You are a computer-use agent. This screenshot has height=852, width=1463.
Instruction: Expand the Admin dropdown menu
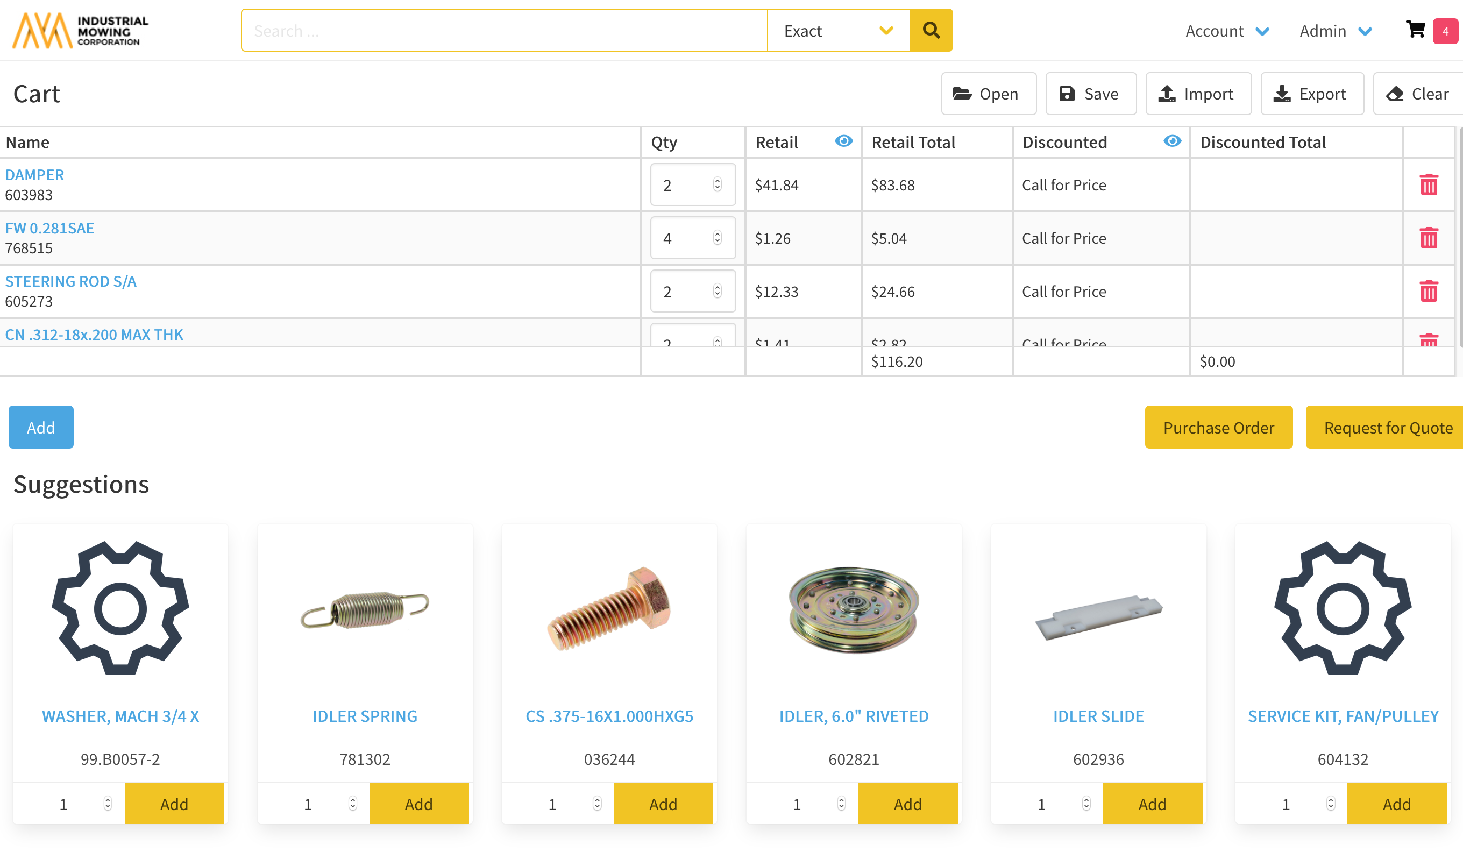click(1334, 30)
